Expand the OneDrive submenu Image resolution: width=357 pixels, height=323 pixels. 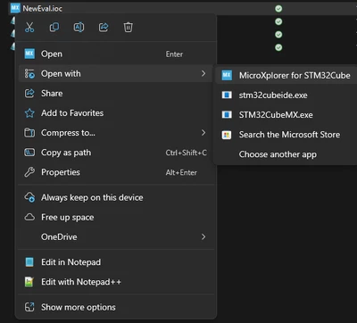(115, 237)
